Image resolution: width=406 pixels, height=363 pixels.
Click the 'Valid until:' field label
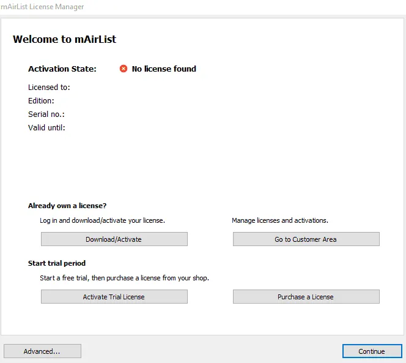click(46, 128)
